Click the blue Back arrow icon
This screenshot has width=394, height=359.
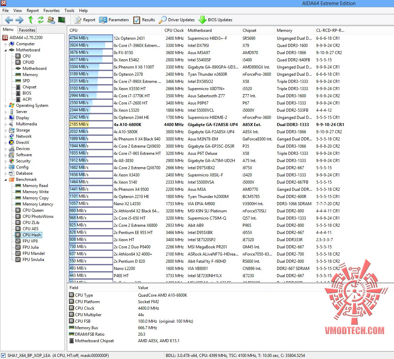(9, 20)
